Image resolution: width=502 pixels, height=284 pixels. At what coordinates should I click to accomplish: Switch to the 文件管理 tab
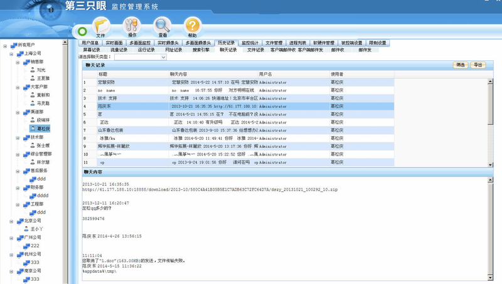[274, 43]
